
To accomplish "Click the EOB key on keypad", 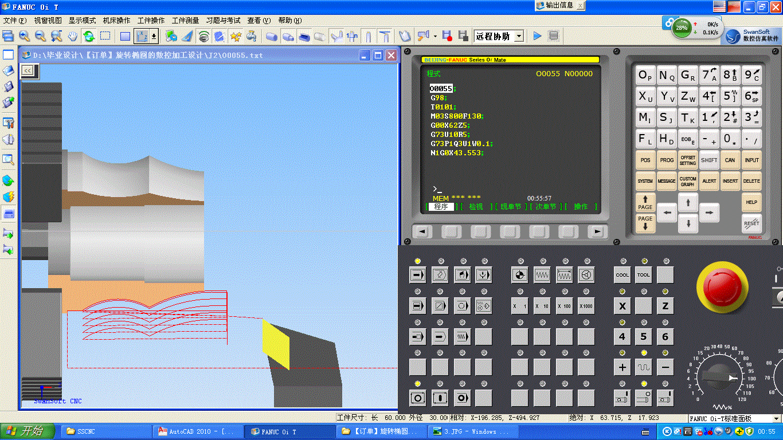I will [x=688, y=139].
